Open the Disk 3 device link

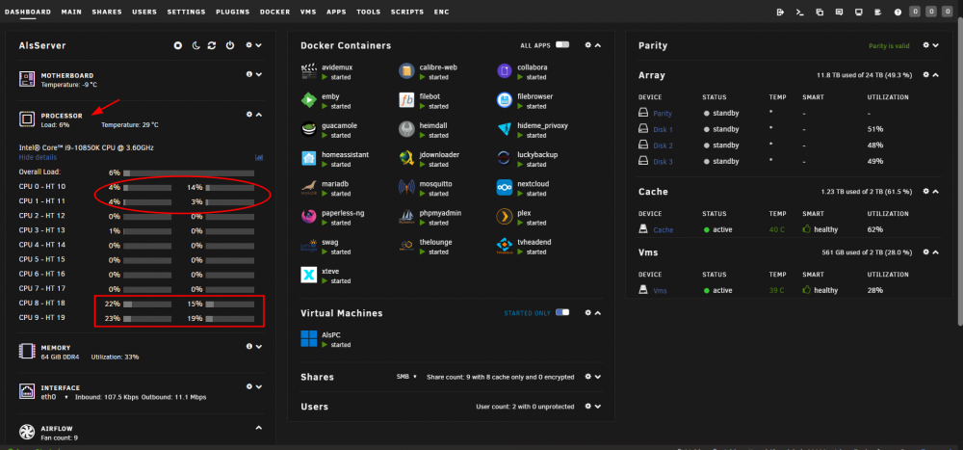click(x=663, y=162)
